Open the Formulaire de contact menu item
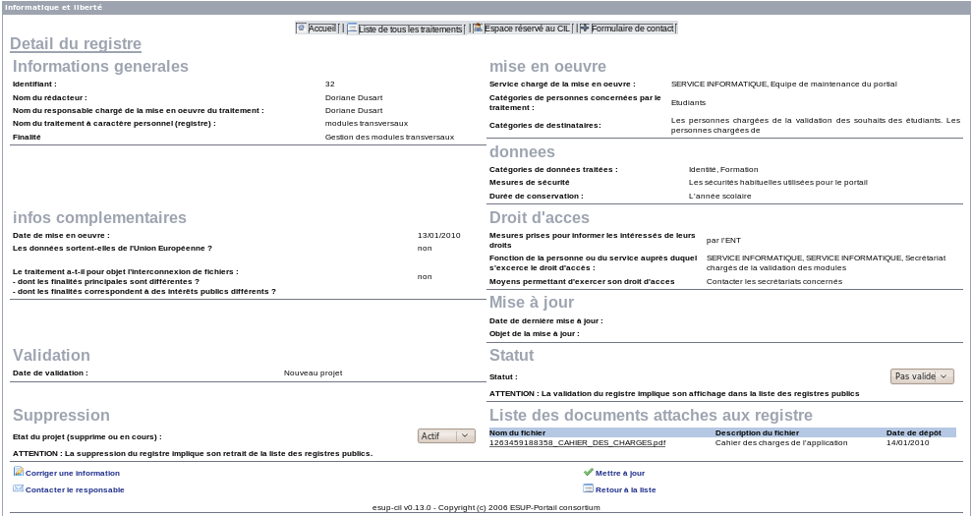The width and height of the screenshot is (971, 516). (x=633, y=29)
